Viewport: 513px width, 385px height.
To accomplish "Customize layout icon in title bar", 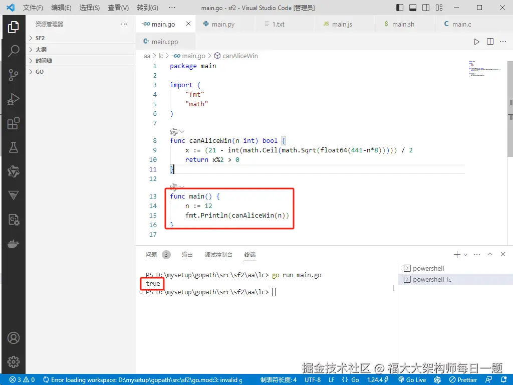I will (439, 8).
